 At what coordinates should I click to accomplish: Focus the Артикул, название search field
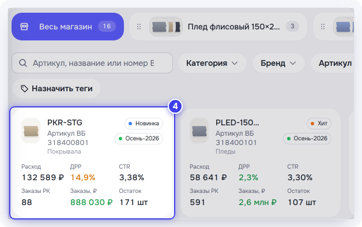pos(92,63)
